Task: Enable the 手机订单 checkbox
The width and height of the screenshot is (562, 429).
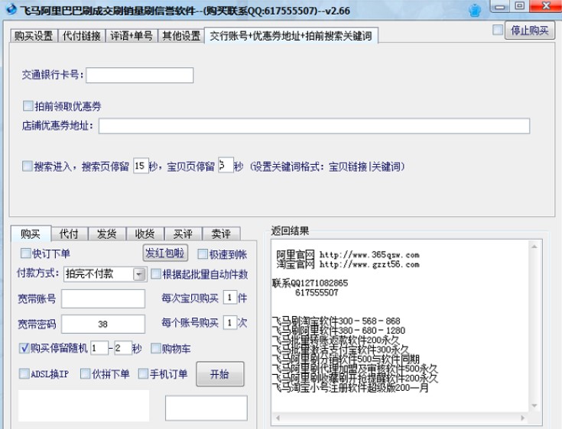Action: [x=143, y=374]
